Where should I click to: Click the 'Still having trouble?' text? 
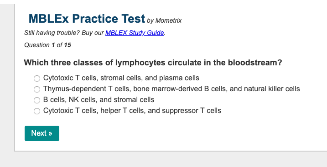tap(52, 33)
